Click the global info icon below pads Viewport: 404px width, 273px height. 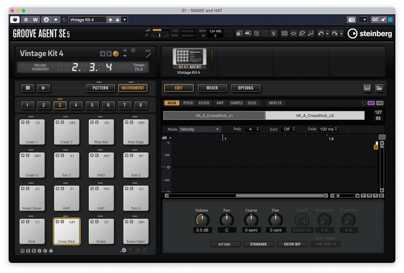click(39, 250)
